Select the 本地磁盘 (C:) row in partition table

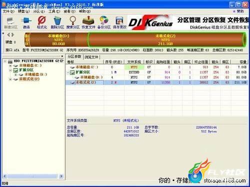pos(156,67)
